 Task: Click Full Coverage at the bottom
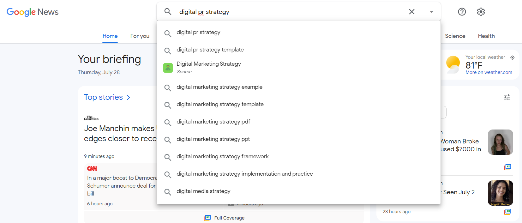tap(224, 218)
